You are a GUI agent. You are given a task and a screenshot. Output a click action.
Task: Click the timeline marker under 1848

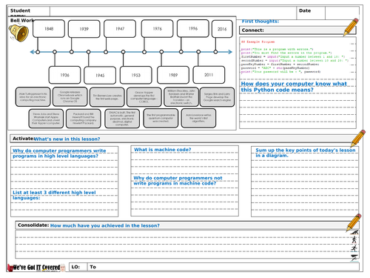pos(38,52)
